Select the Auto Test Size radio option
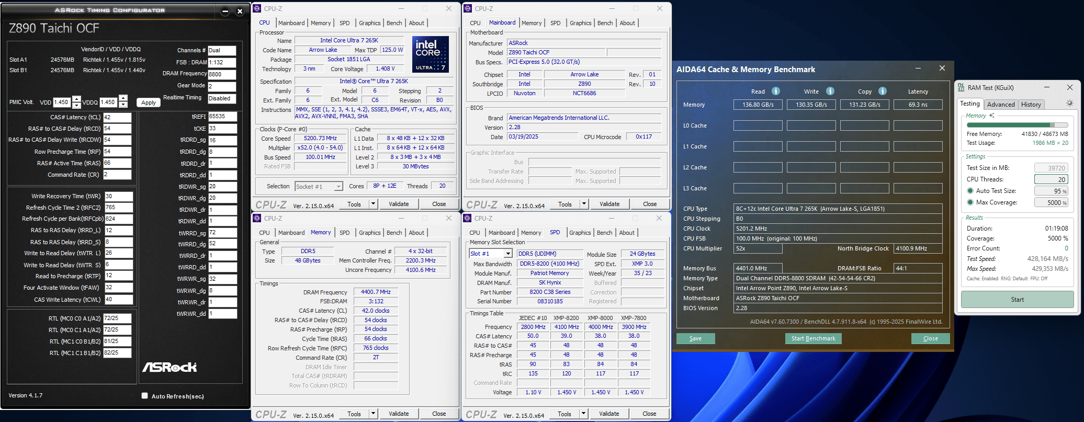 click(x=970, y=191)
